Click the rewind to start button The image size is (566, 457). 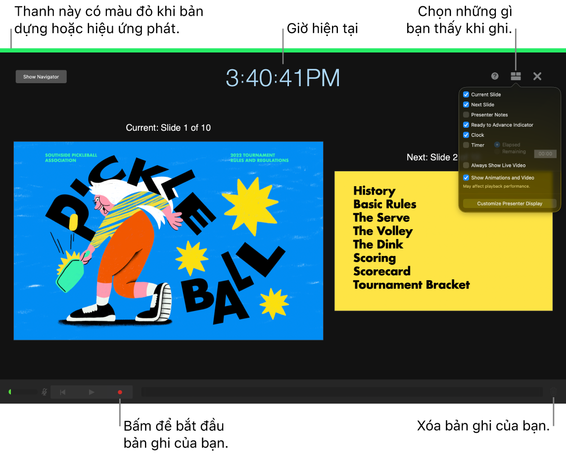point(62,392)
